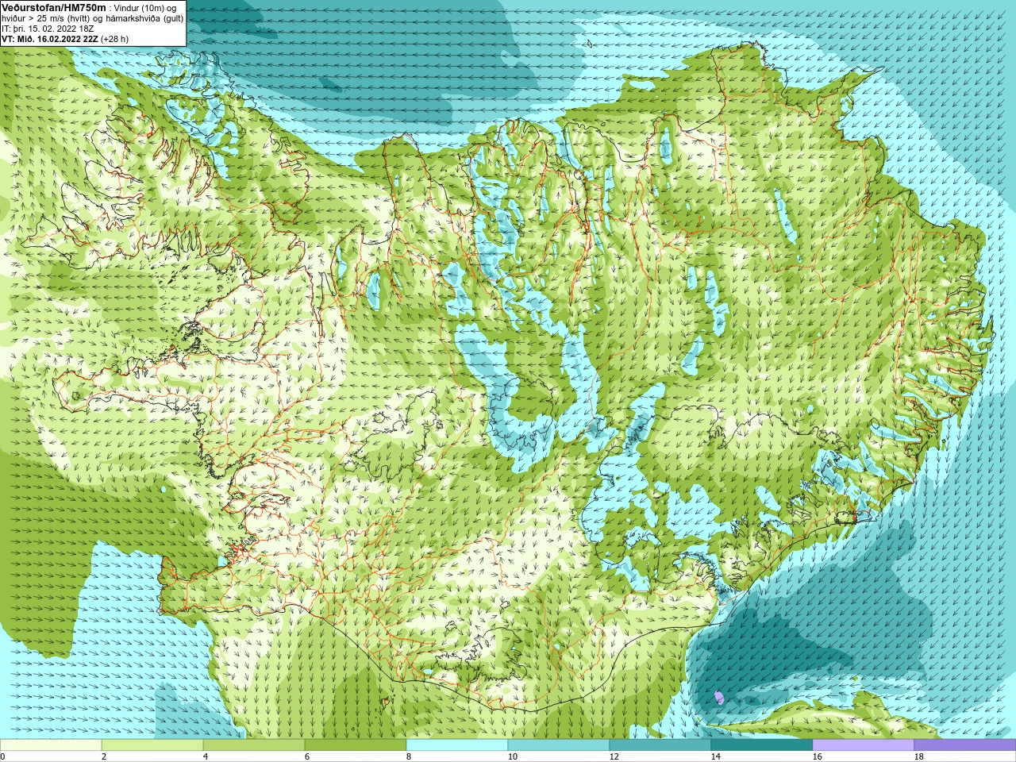
Task: Choose the teal 12–14 m/s legend swatch
Action: tap(660, 745)
